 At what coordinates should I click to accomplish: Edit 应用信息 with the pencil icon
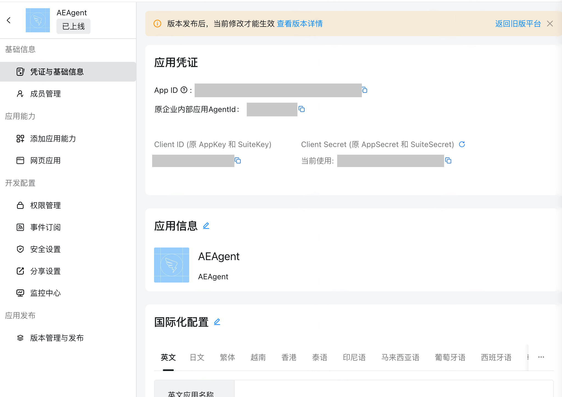(x=206, y=226)
